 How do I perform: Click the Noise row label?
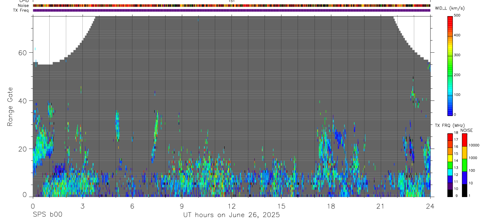pos(23,6)
